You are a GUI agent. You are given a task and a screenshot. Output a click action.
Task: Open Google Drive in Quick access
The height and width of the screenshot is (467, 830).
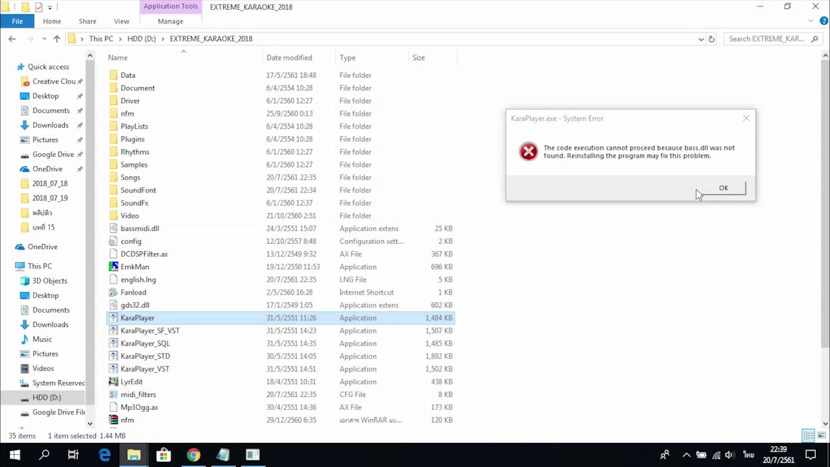53,154
